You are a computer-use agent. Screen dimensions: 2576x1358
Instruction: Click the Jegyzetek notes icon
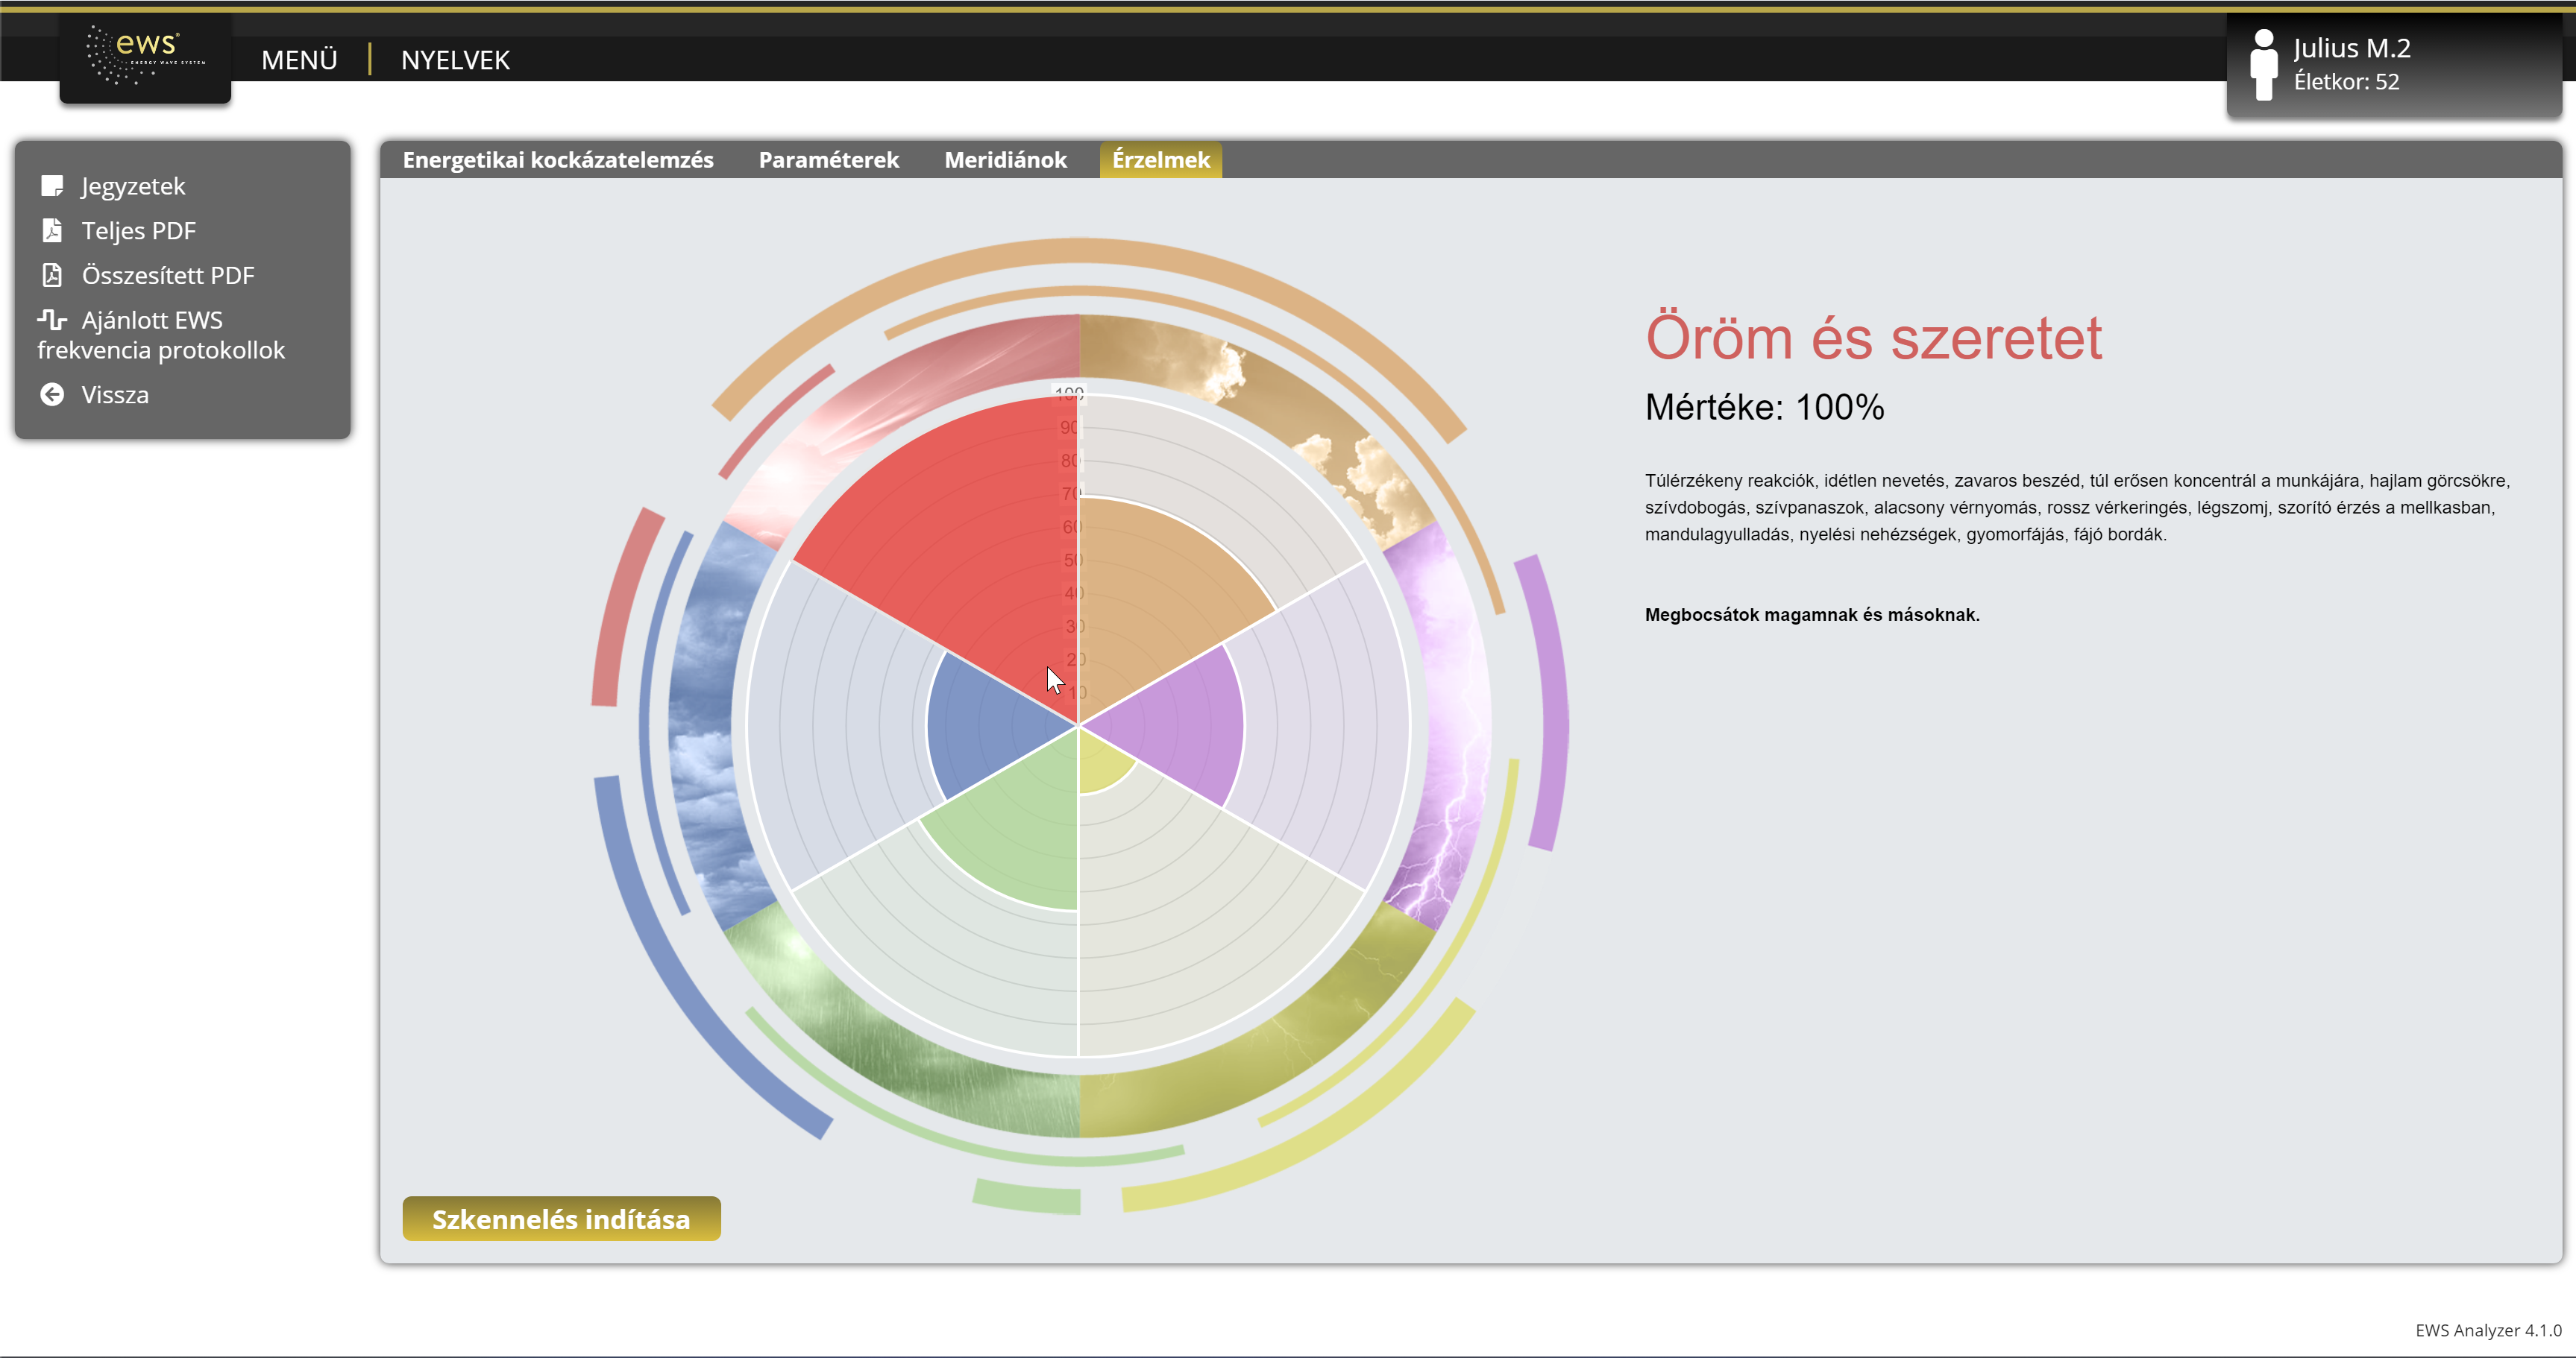point(52,186)
